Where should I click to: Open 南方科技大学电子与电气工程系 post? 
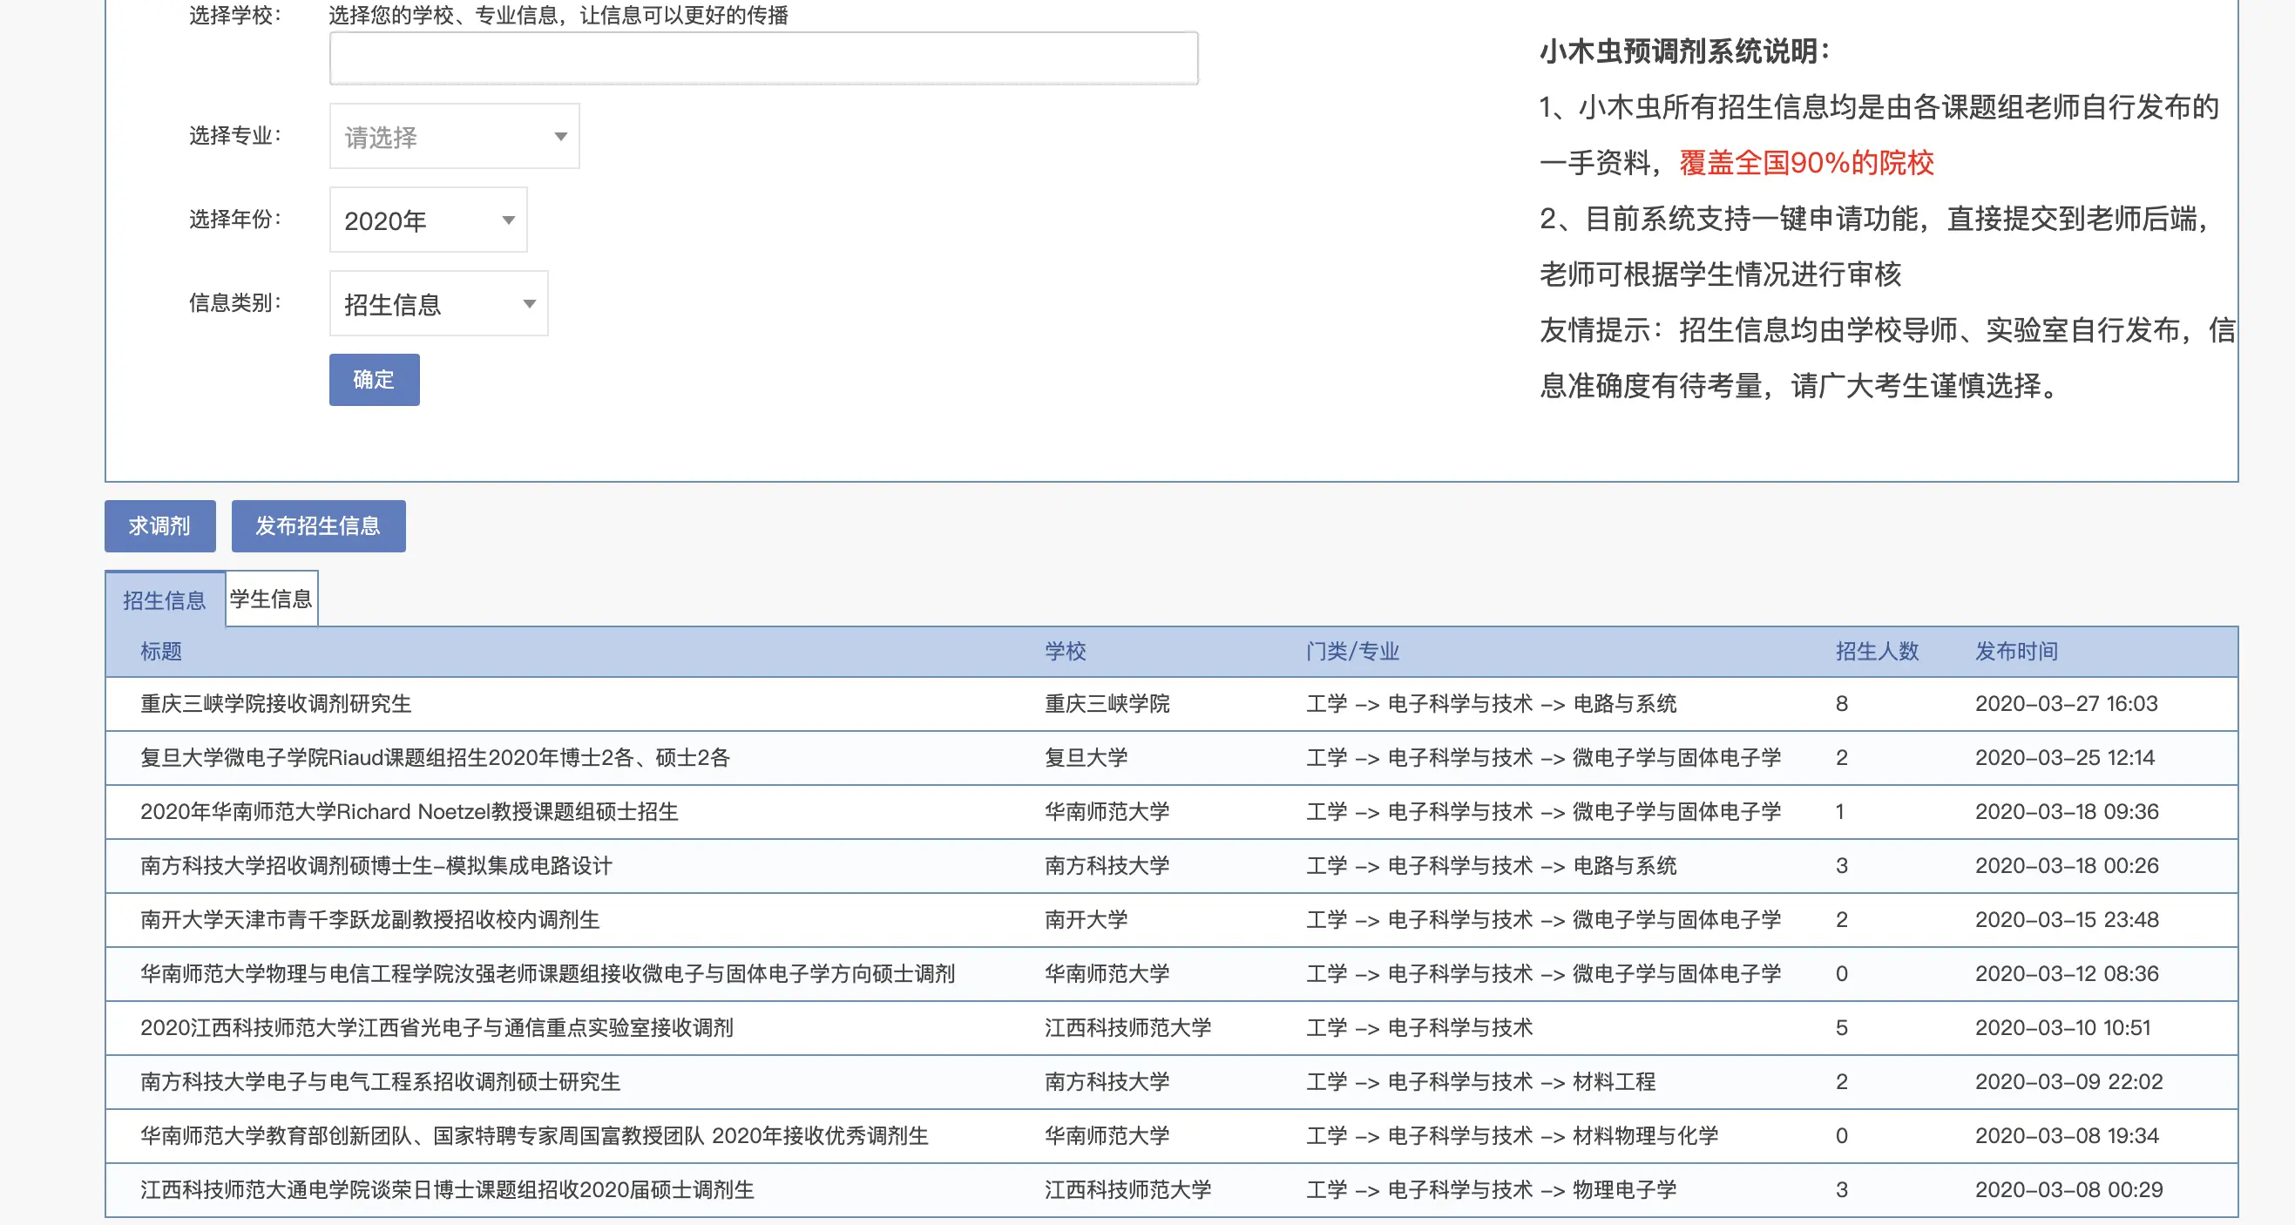[380, 1081]
